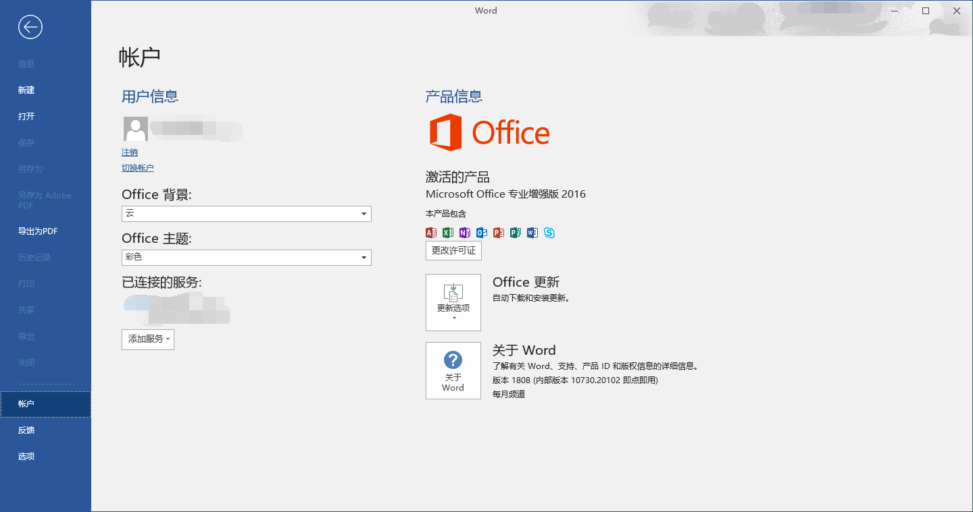973x512 pixels.
Task: Click the 版本 1808 version text
Action: pos(575,380)
